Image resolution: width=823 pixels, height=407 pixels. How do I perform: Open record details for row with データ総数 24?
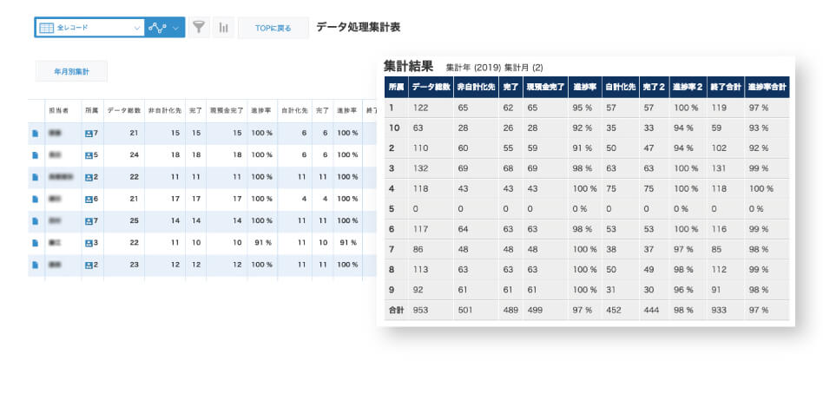36,155
